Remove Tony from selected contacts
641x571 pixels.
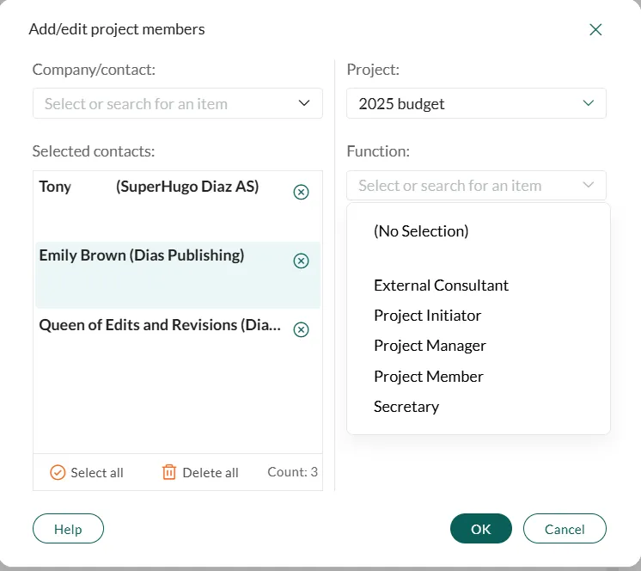click(x=301, y=192)
